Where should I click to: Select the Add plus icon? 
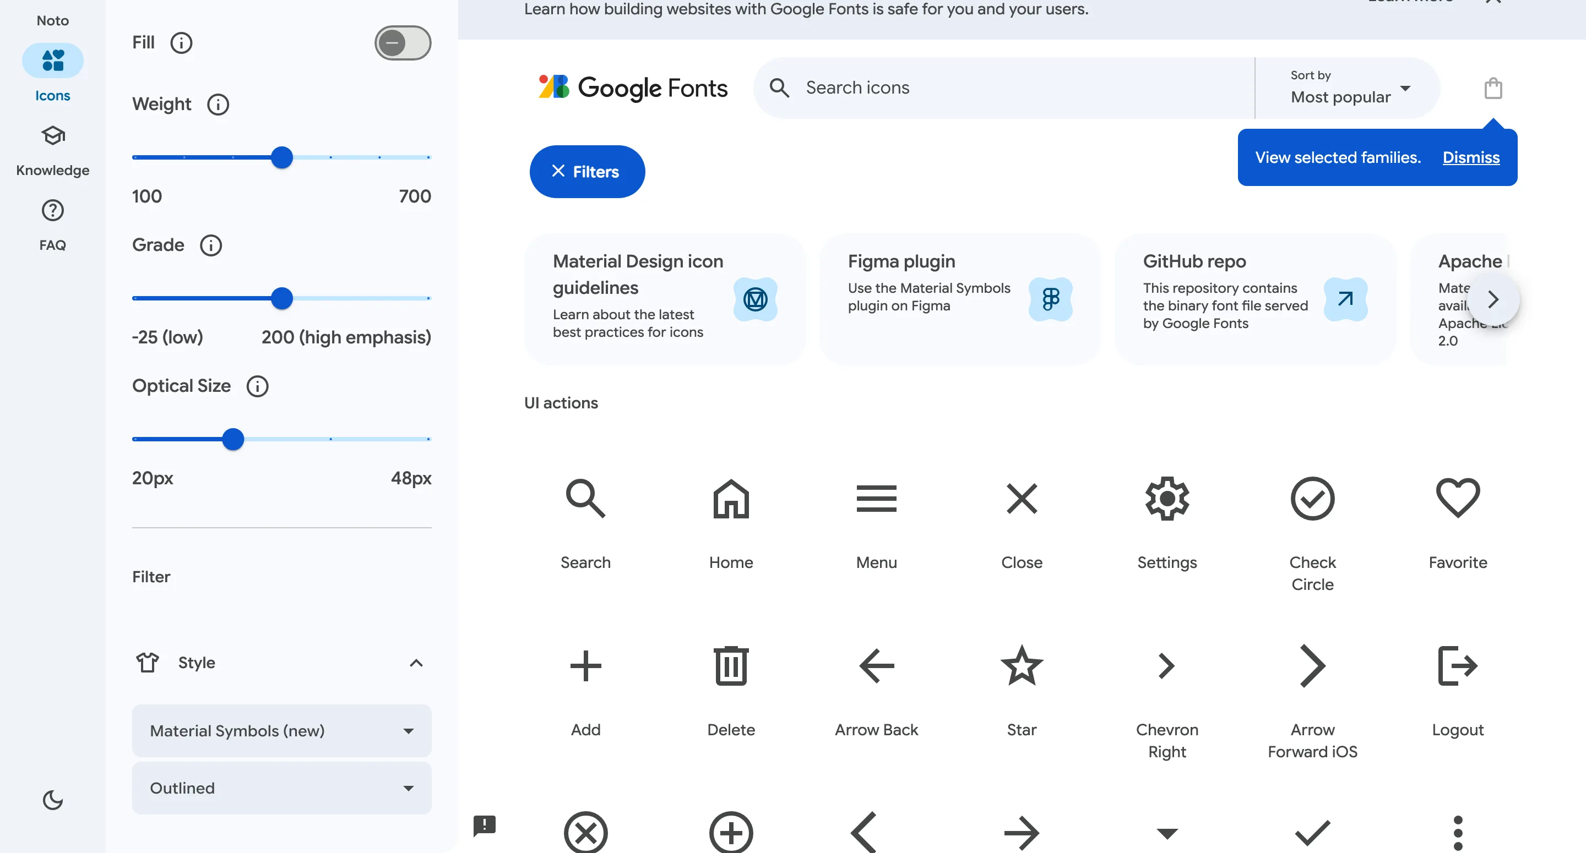tap(585, 665)
